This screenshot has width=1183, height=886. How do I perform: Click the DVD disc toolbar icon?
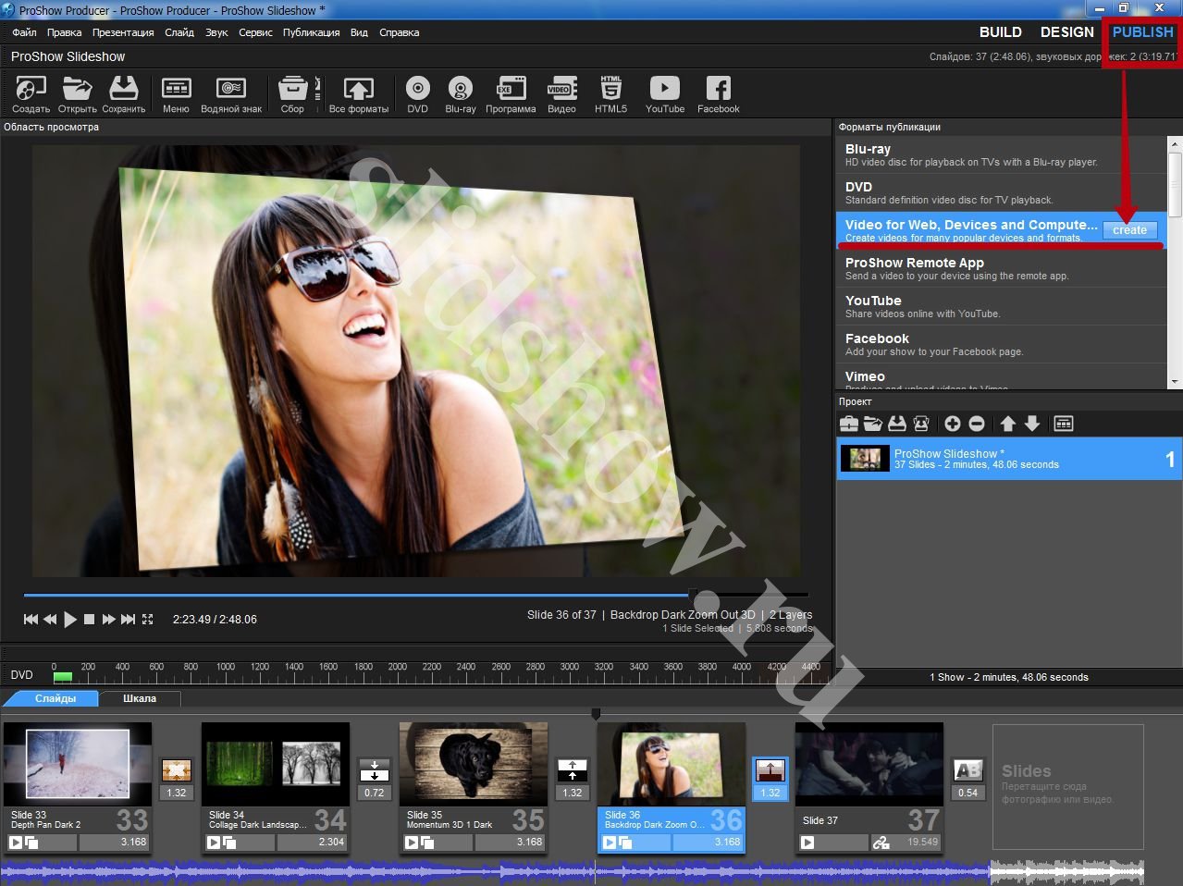(x=417, y=94)
